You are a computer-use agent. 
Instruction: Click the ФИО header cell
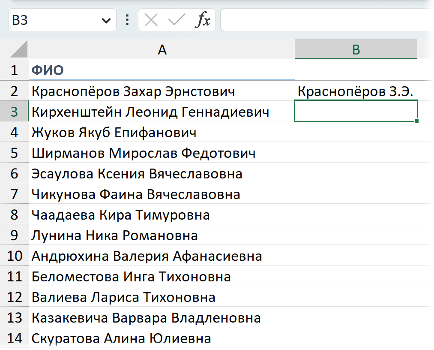click(162, 70)
